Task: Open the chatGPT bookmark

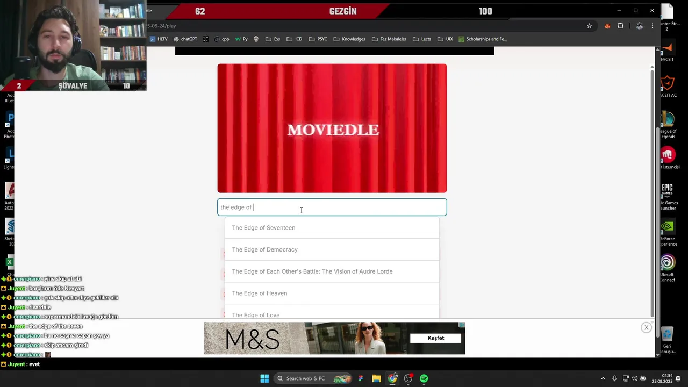Action: 185,39
